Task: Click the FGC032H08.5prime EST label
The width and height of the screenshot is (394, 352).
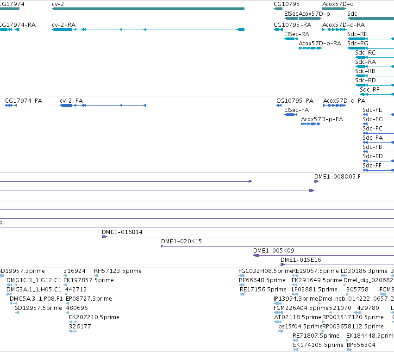Action: 265,271
